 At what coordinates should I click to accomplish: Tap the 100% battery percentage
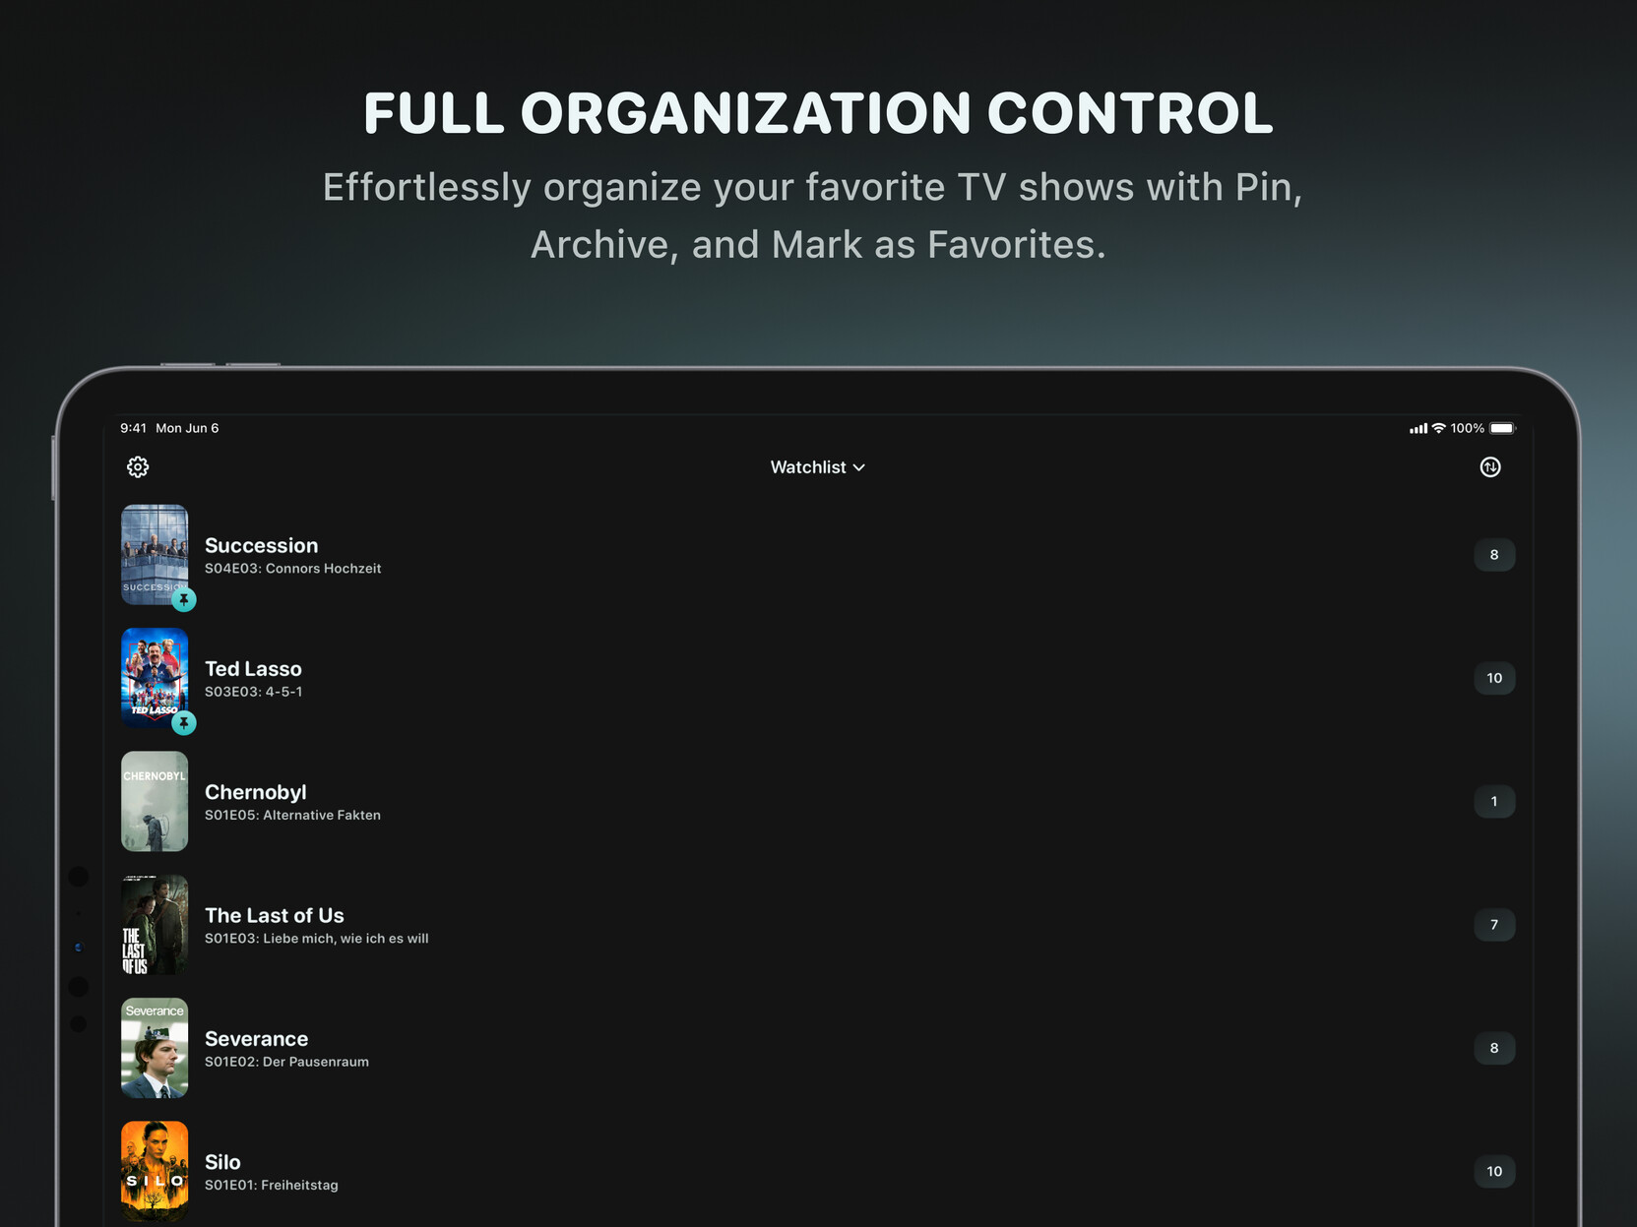click(x=1468, y=428)
